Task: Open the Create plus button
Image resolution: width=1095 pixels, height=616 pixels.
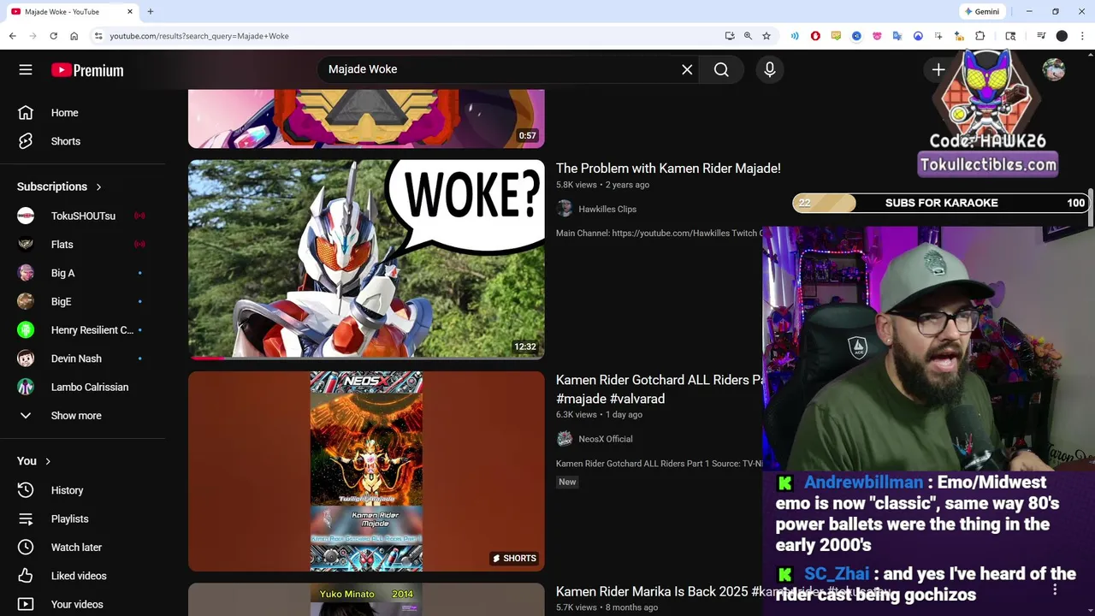Action: click(x=938, y=69)
